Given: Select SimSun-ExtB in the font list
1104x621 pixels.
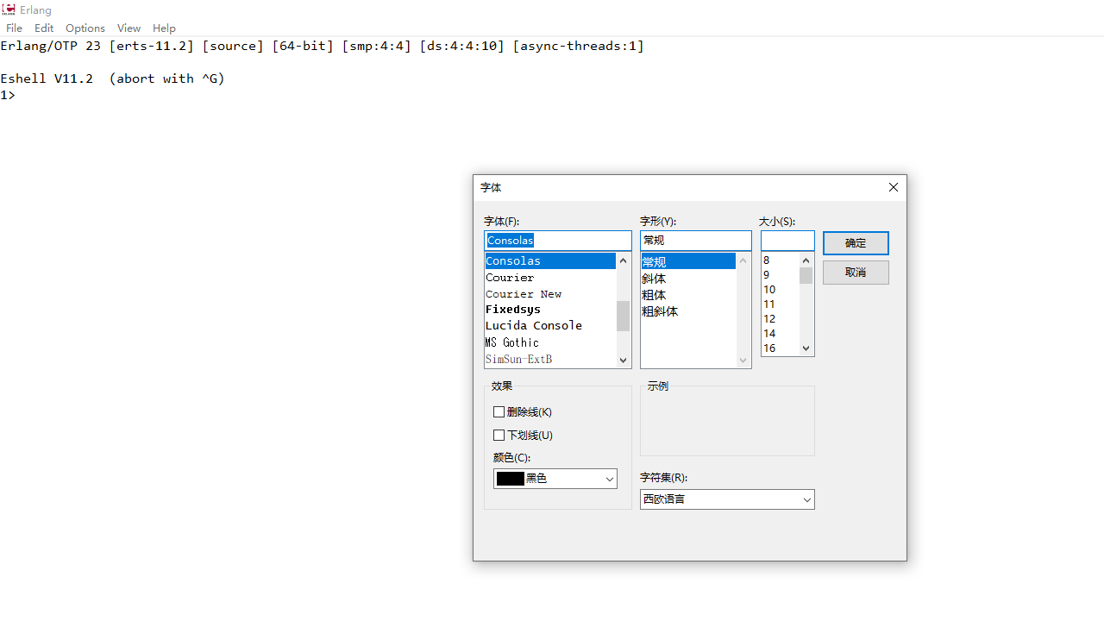Looking at the screenshot, I should point(550,359).
